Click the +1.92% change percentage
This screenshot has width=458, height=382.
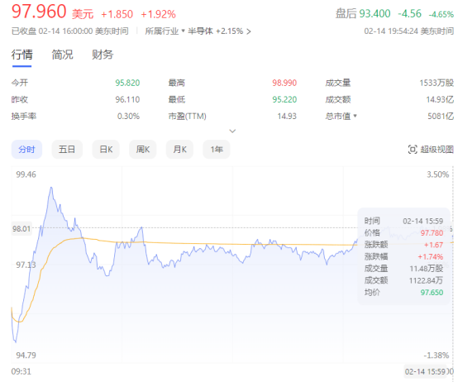point(158,14)
